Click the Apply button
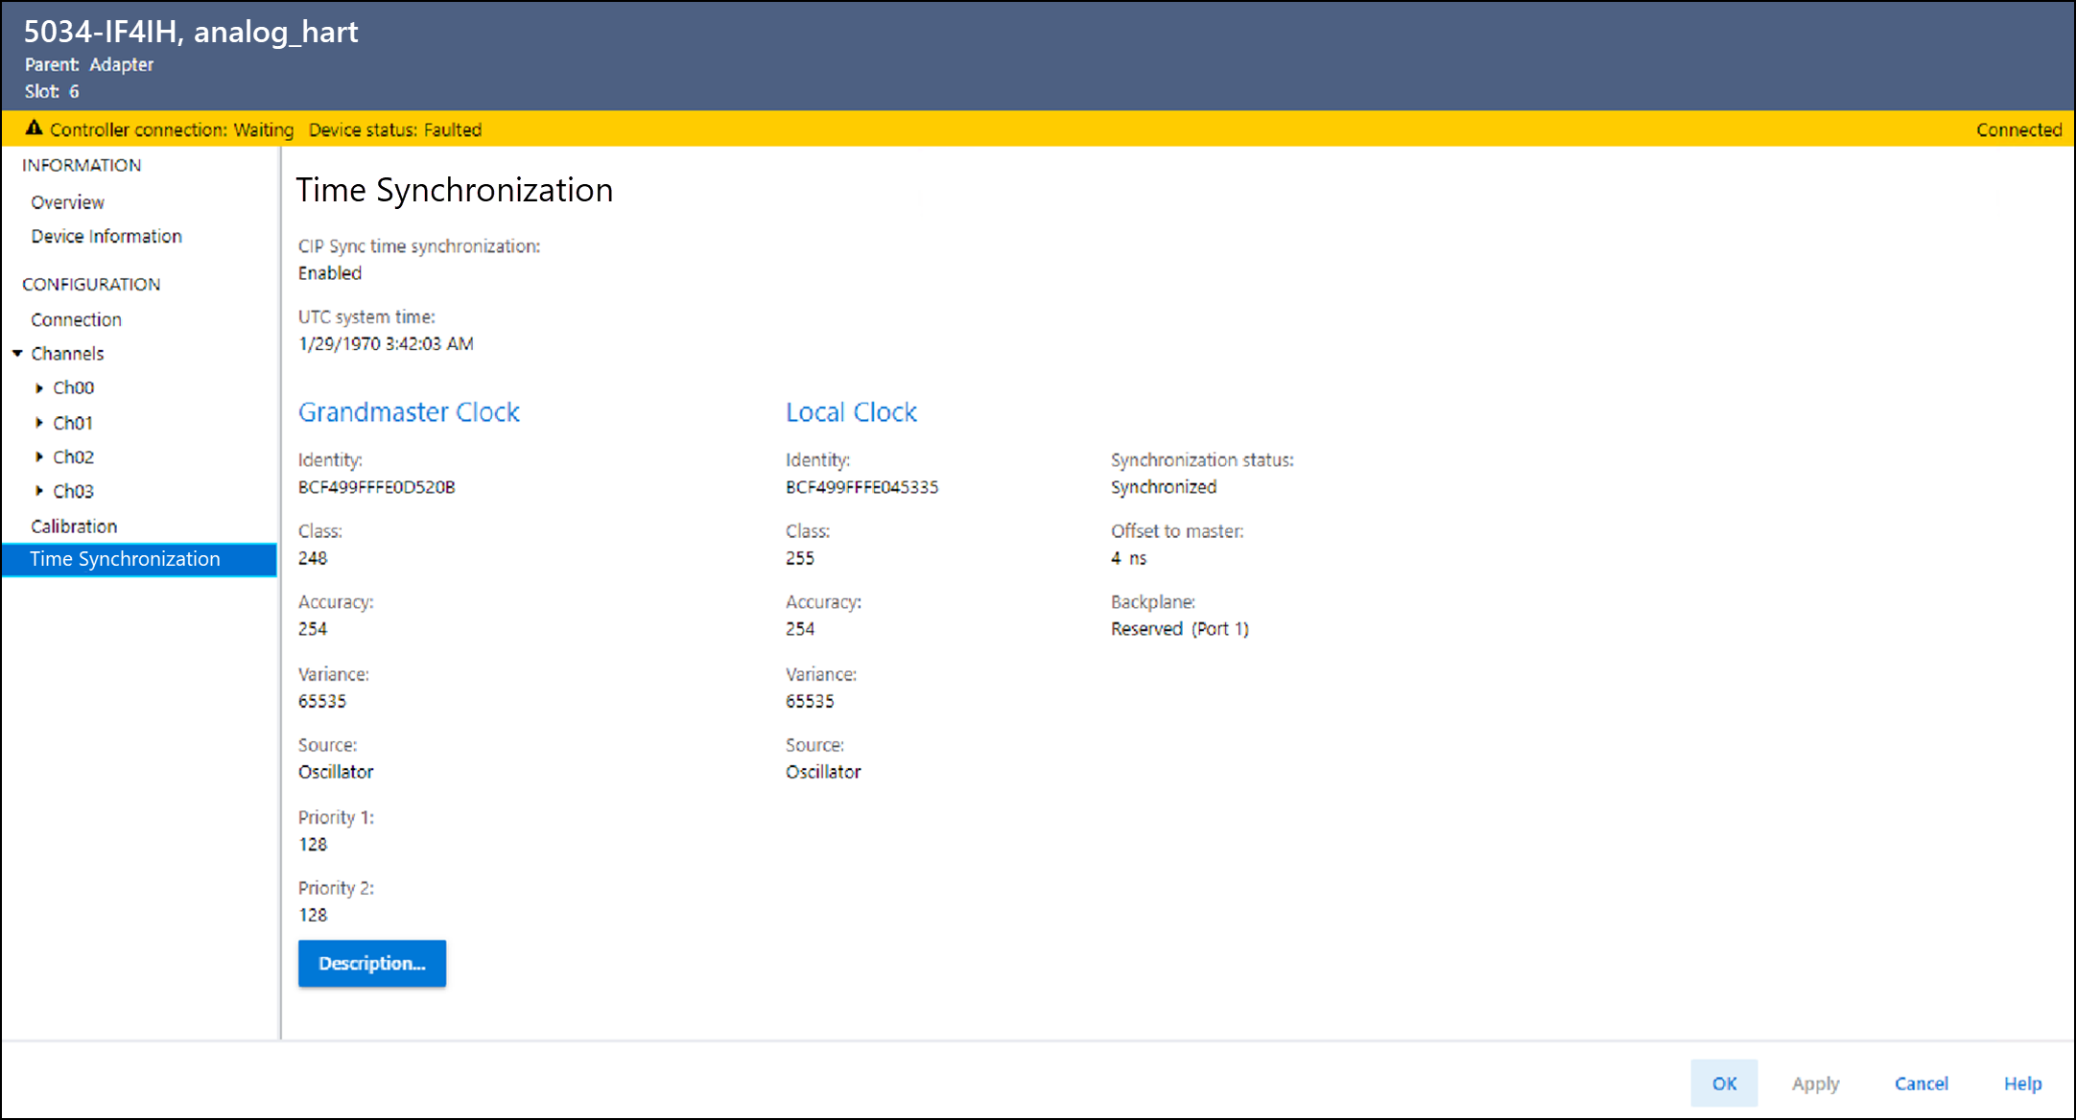 tap(1815, 1084)
